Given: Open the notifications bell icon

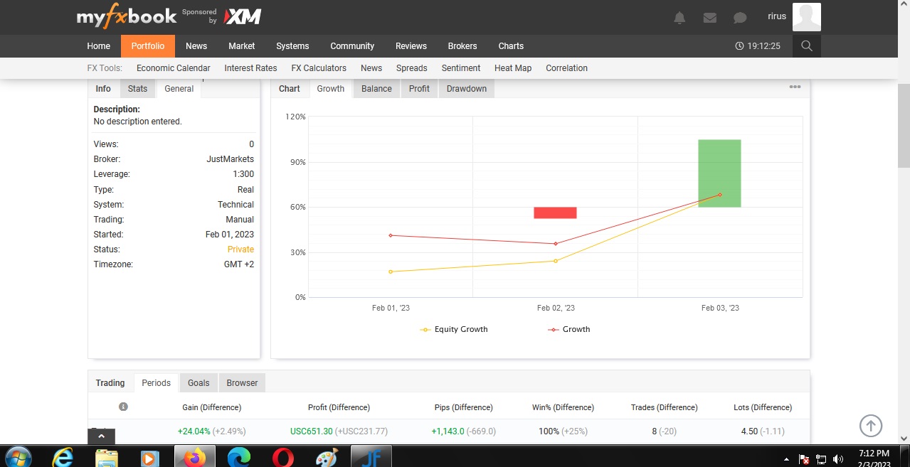Looking at the screenshot, I should pyautogui.click(x=679, y=18).
